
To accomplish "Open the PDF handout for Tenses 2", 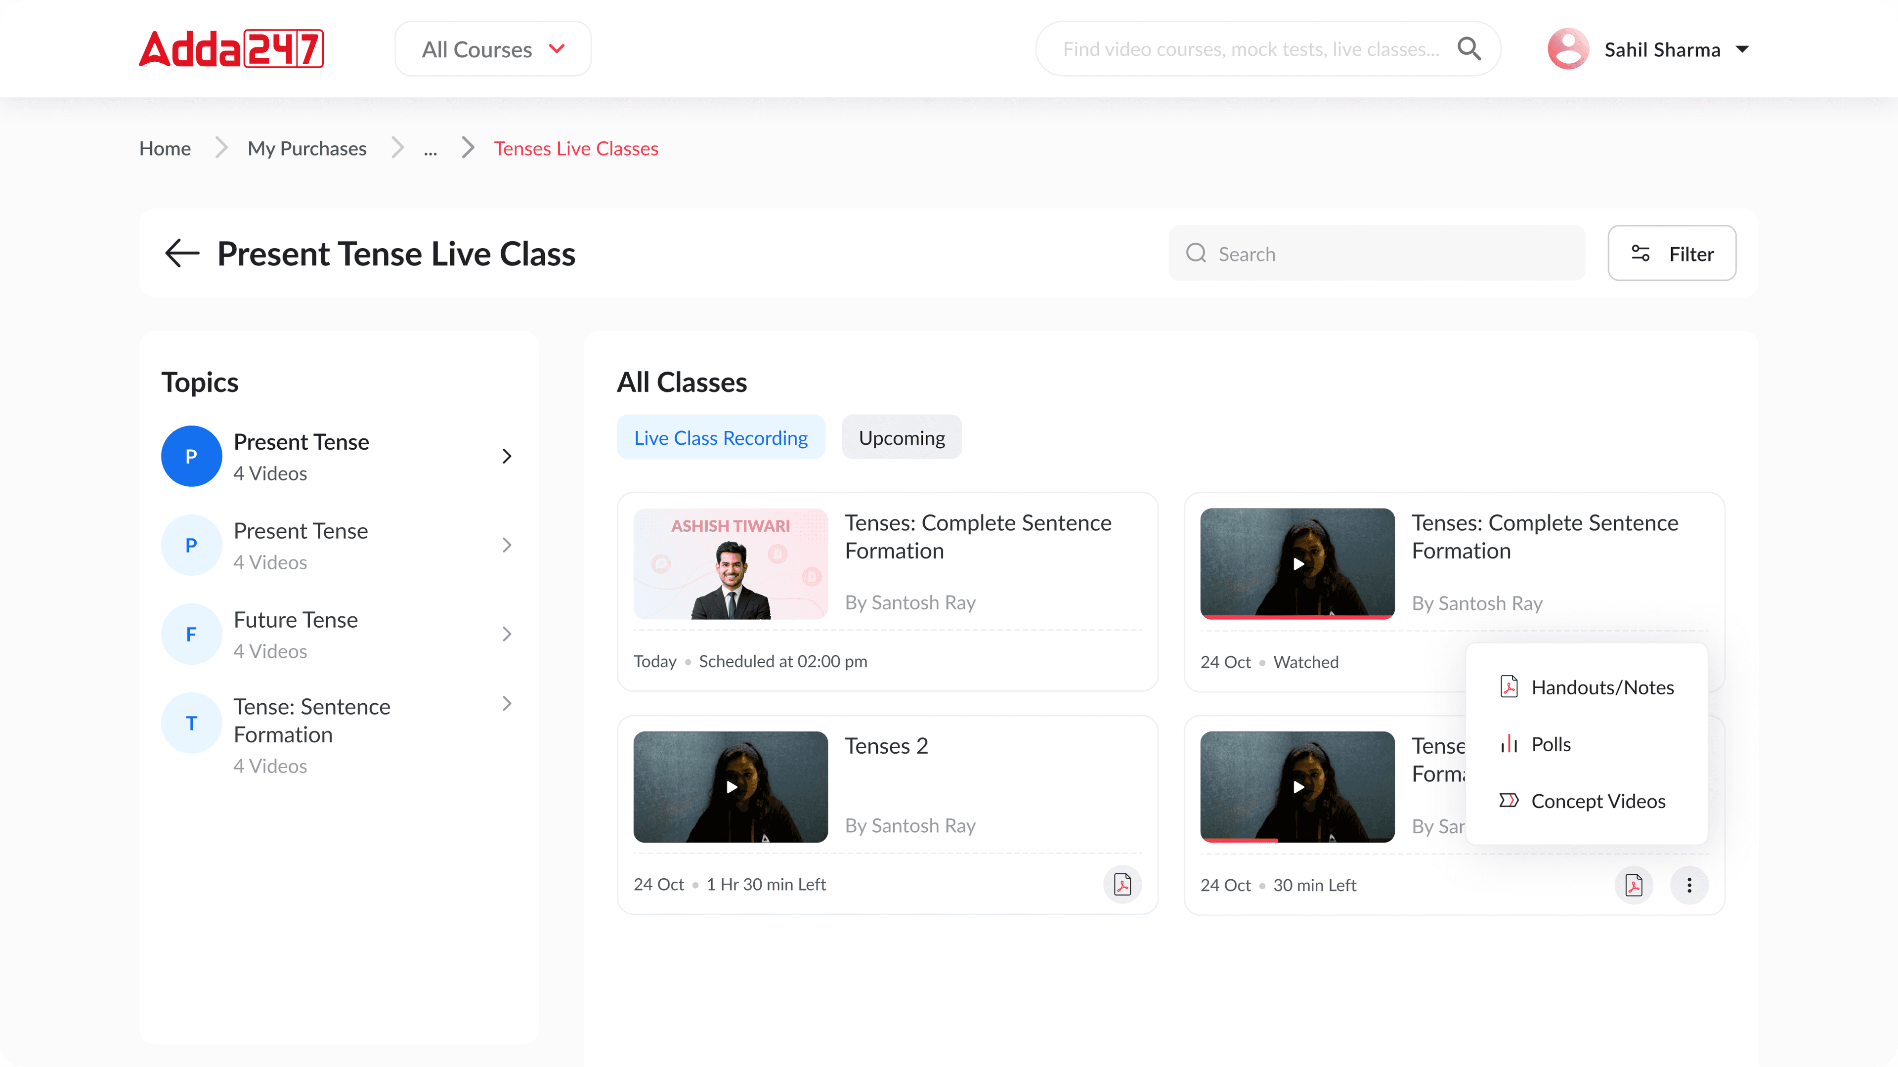I will click(x=1122, y=884).
